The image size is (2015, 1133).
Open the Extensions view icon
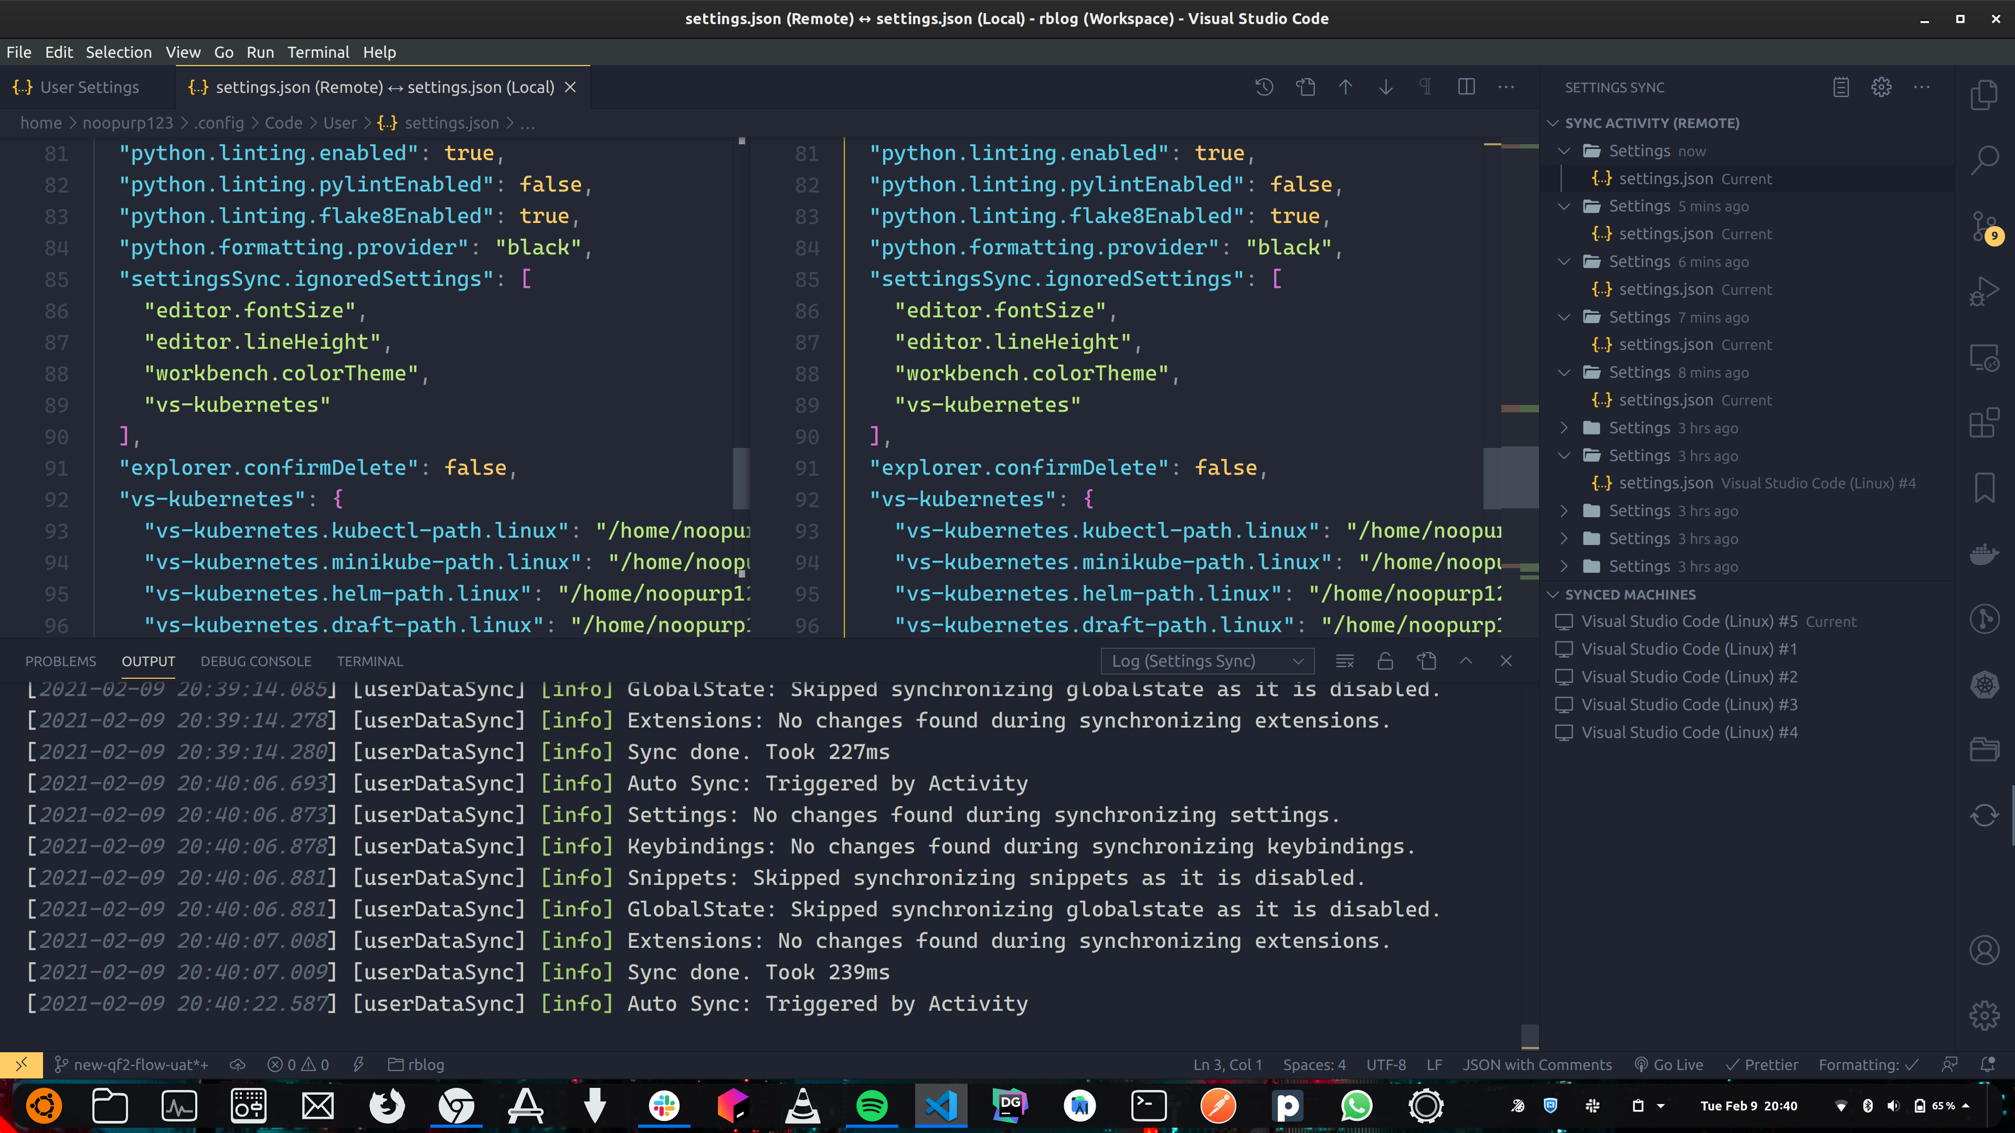(x=1984, y=423)
